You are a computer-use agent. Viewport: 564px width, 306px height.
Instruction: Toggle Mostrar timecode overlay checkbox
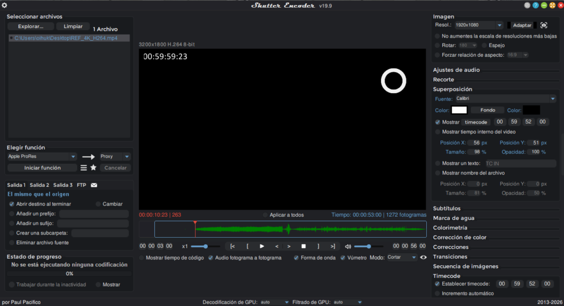point(437,122)
